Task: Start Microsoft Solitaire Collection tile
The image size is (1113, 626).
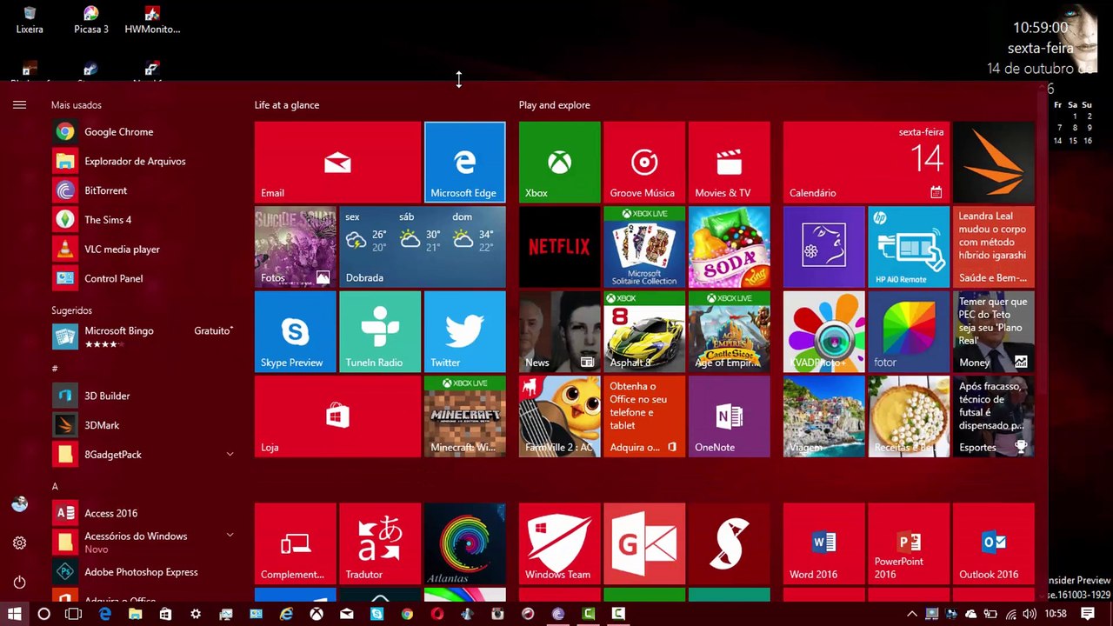Action: [644, 247]
